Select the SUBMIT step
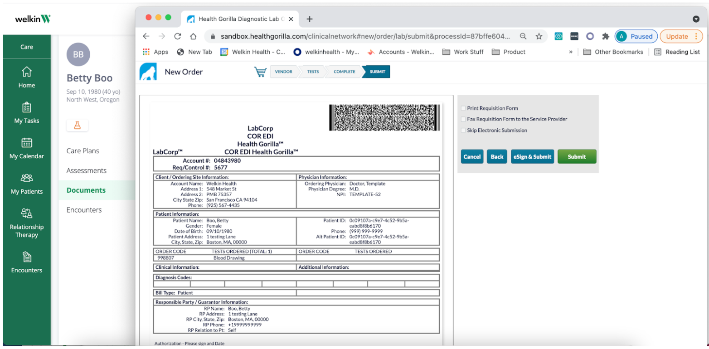Viewport: 709px width, 349px height. pyautogui.click(x=377, y=72)
